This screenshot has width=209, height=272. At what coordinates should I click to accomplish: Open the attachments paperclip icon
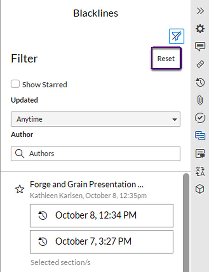pyautogui.click(x=200, y=100)
